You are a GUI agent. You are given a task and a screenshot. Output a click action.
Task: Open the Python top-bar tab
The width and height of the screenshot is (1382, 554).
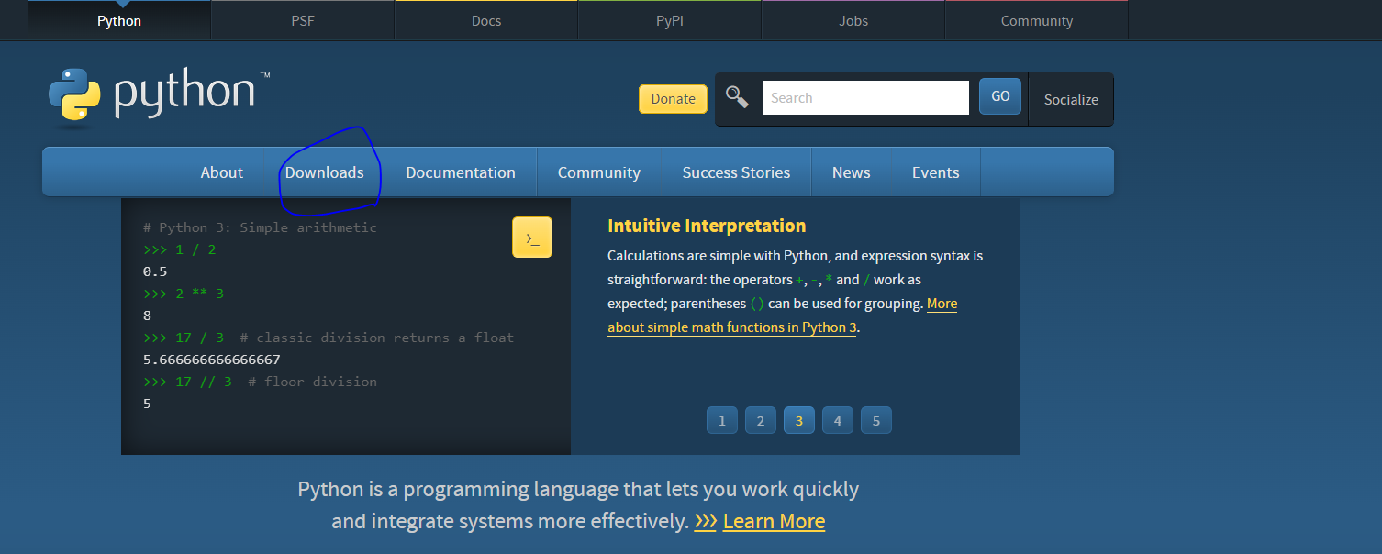click(x=119, y=20)
